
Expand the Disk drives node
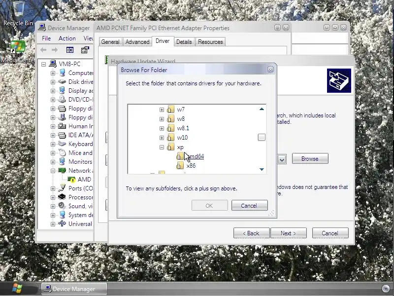coord(53,82)
